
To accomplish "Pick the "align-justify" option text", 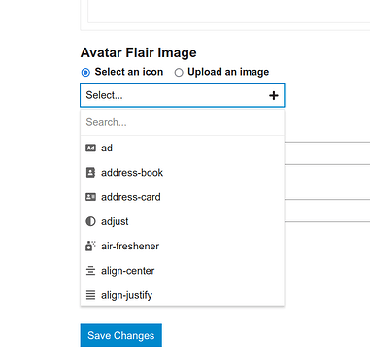I will click(x=126, y=295).
